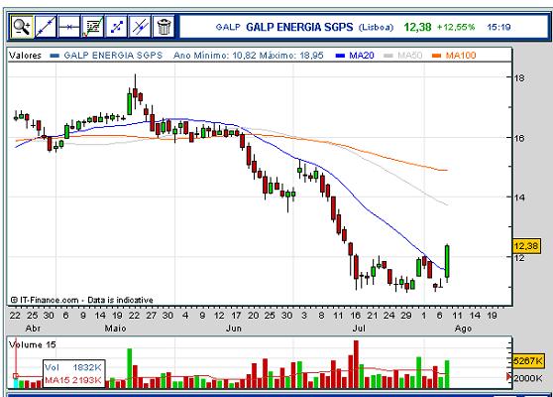Screen dimensions: 553x397
Task: Select the parallel channel lines tool
Action: 140,27
